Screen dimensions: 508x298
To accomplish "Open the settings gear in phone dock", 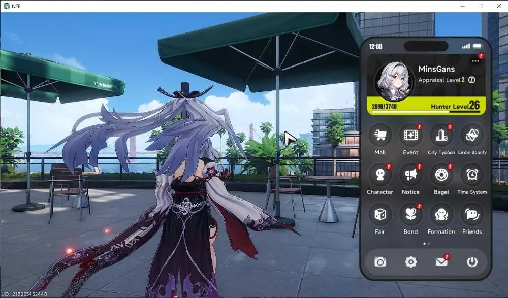I will (x=411, y=262).
